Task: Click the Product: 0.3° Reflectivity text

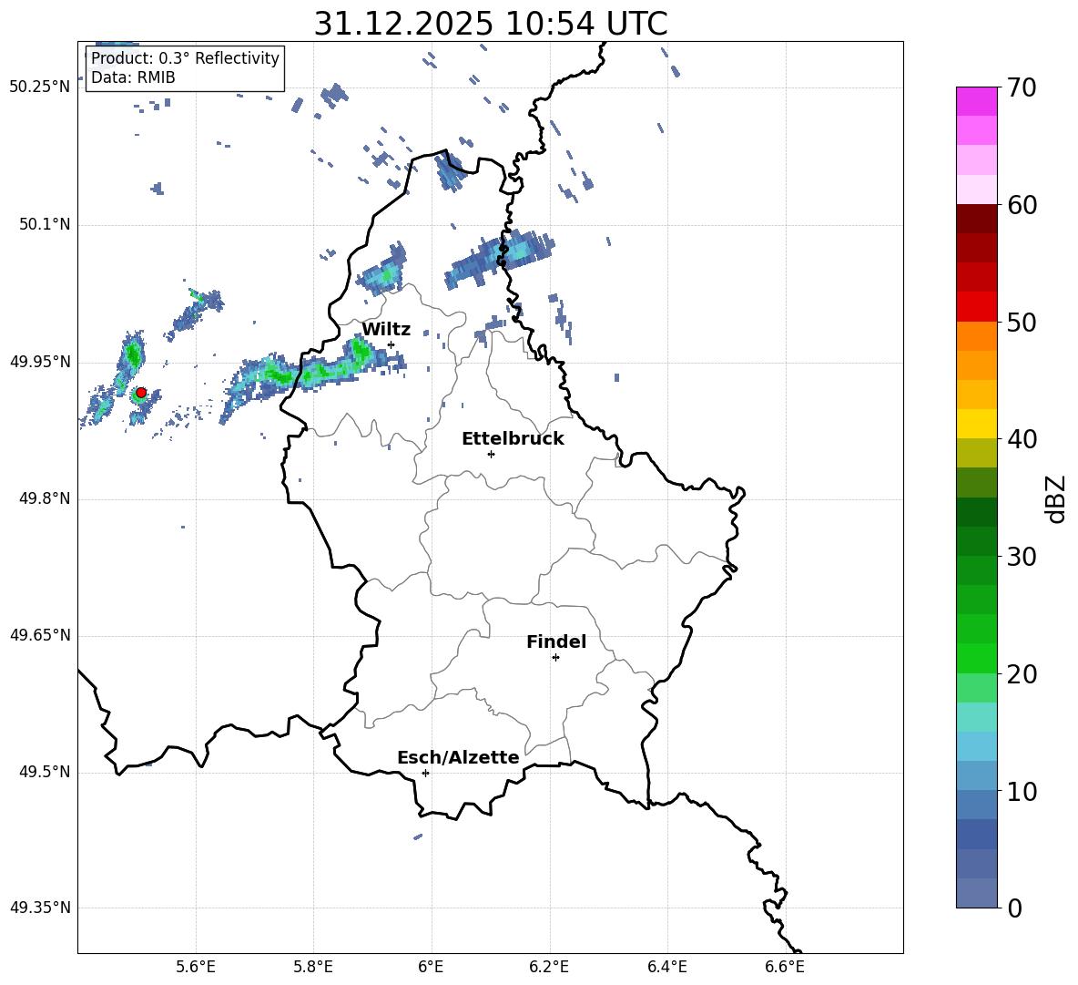Action: (x=185, y=58)
